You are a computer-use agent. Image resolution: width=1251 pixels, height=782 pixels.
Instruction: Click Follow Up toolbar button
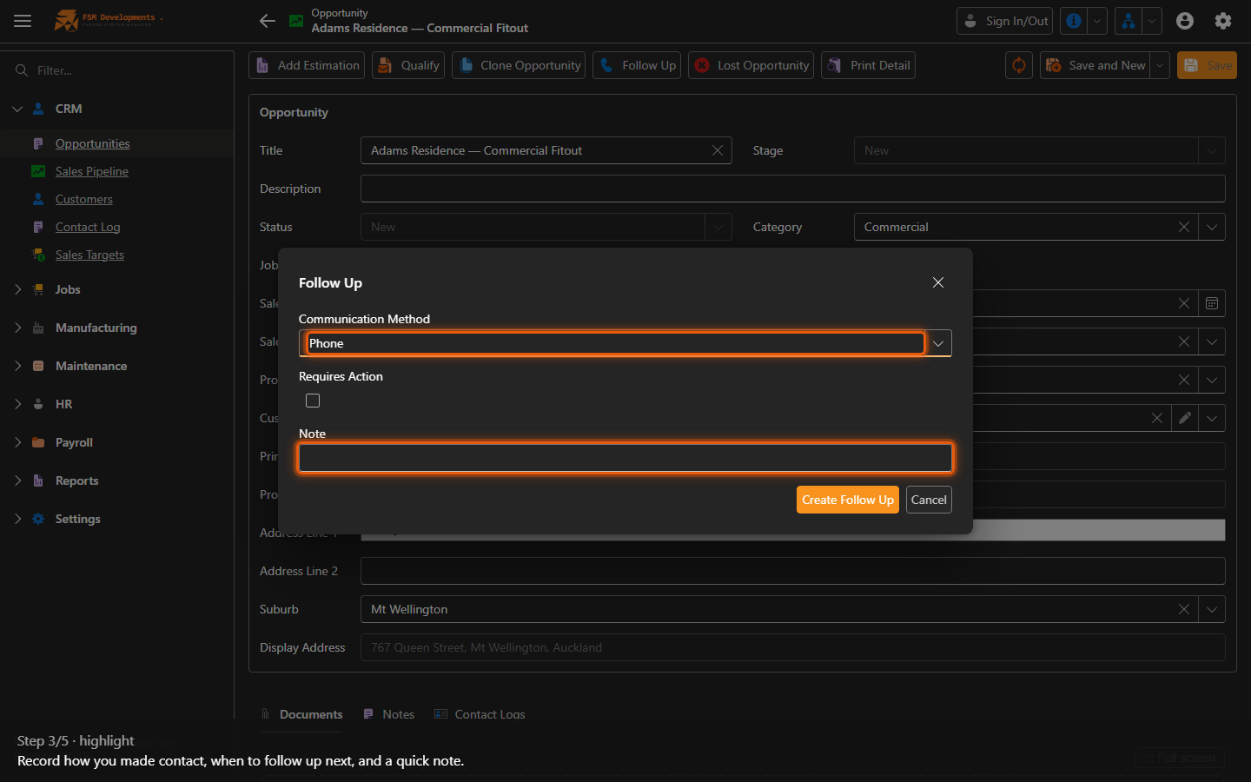click(637, 65)
